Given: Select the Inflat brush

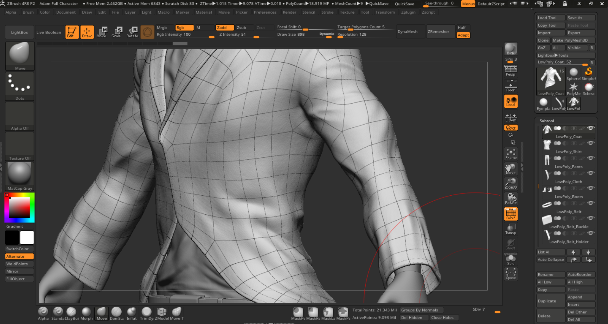Looking at the screenshot, I should pyautogui.click(x=131, y=314).
